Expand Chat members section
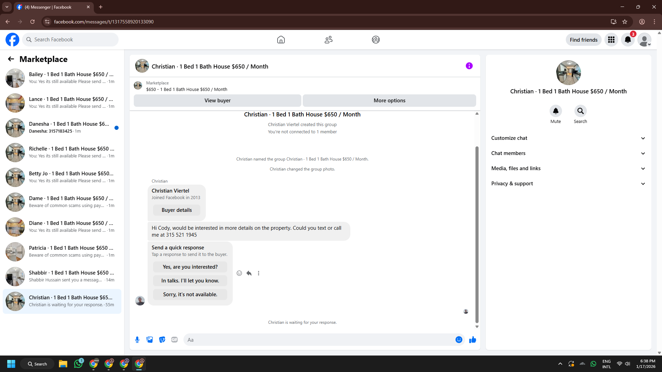Viewport: 662px width, 372px height. [x=568, y=153]
